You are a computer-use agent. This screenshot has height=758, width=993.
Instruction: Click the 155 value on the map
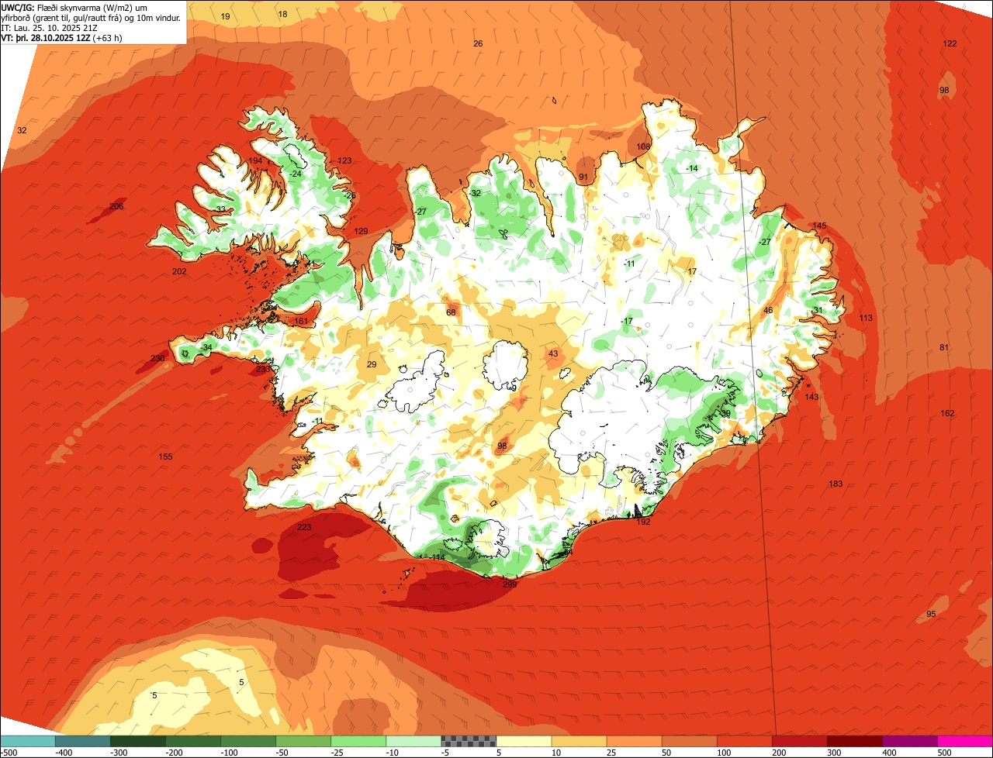165,457
